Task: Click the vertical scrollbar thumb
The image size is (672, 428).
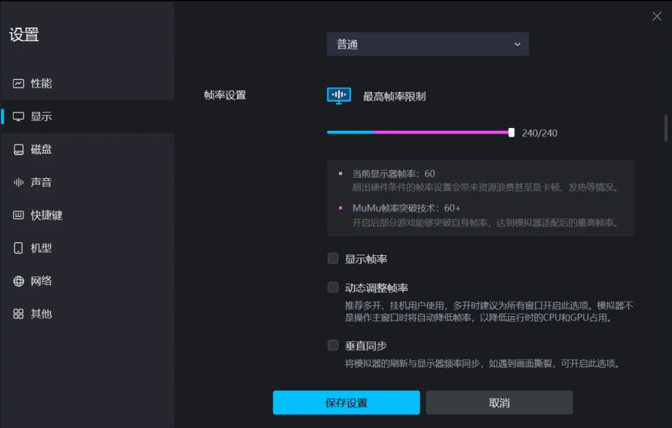Action: click(666, 127)
